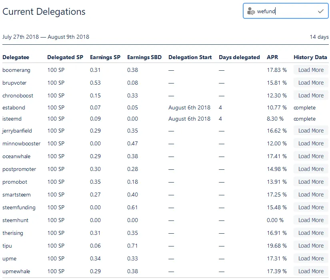Click the 14 days period label
Image resolution: width=330 pixels, height=280 pixels.
(319, 37)
